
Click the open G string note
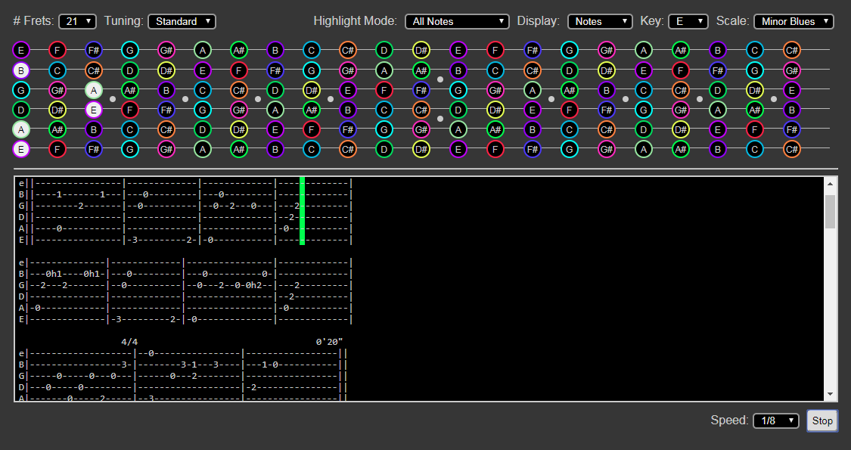pos(20,90)
